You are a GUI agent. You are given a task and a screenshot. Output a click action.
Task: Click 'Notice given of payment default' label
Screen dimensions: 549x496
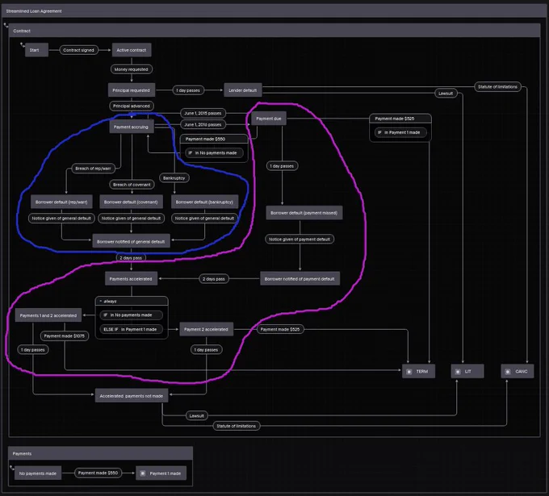pyautogui.click(x=300, y=240)
